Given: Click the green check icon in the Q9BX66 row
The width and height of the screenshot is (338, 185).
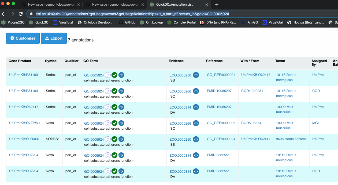Looking at the screenshot, I should click(x=114, y=139).
